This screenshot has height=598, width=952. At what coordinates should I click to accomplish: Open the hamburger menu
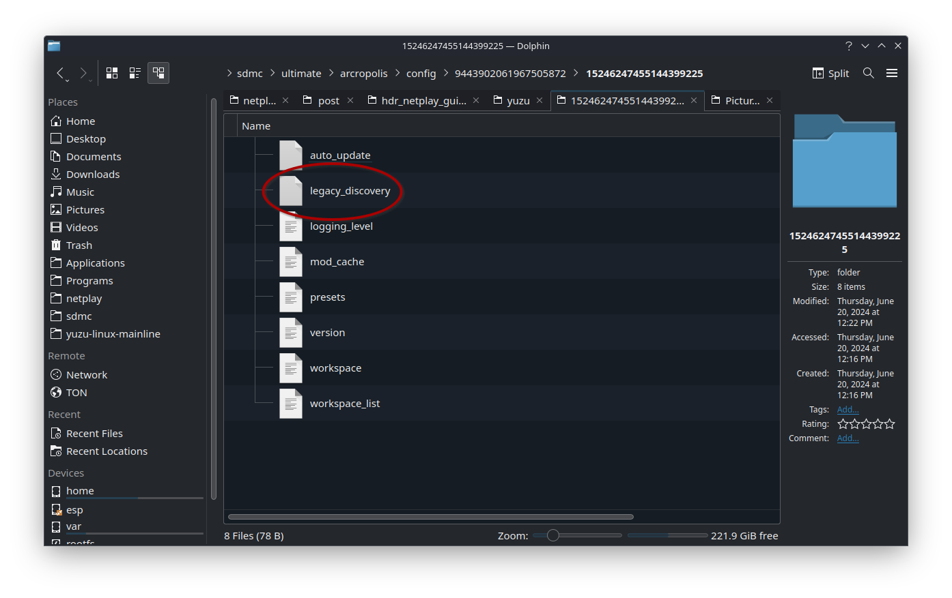coord(892,73)
